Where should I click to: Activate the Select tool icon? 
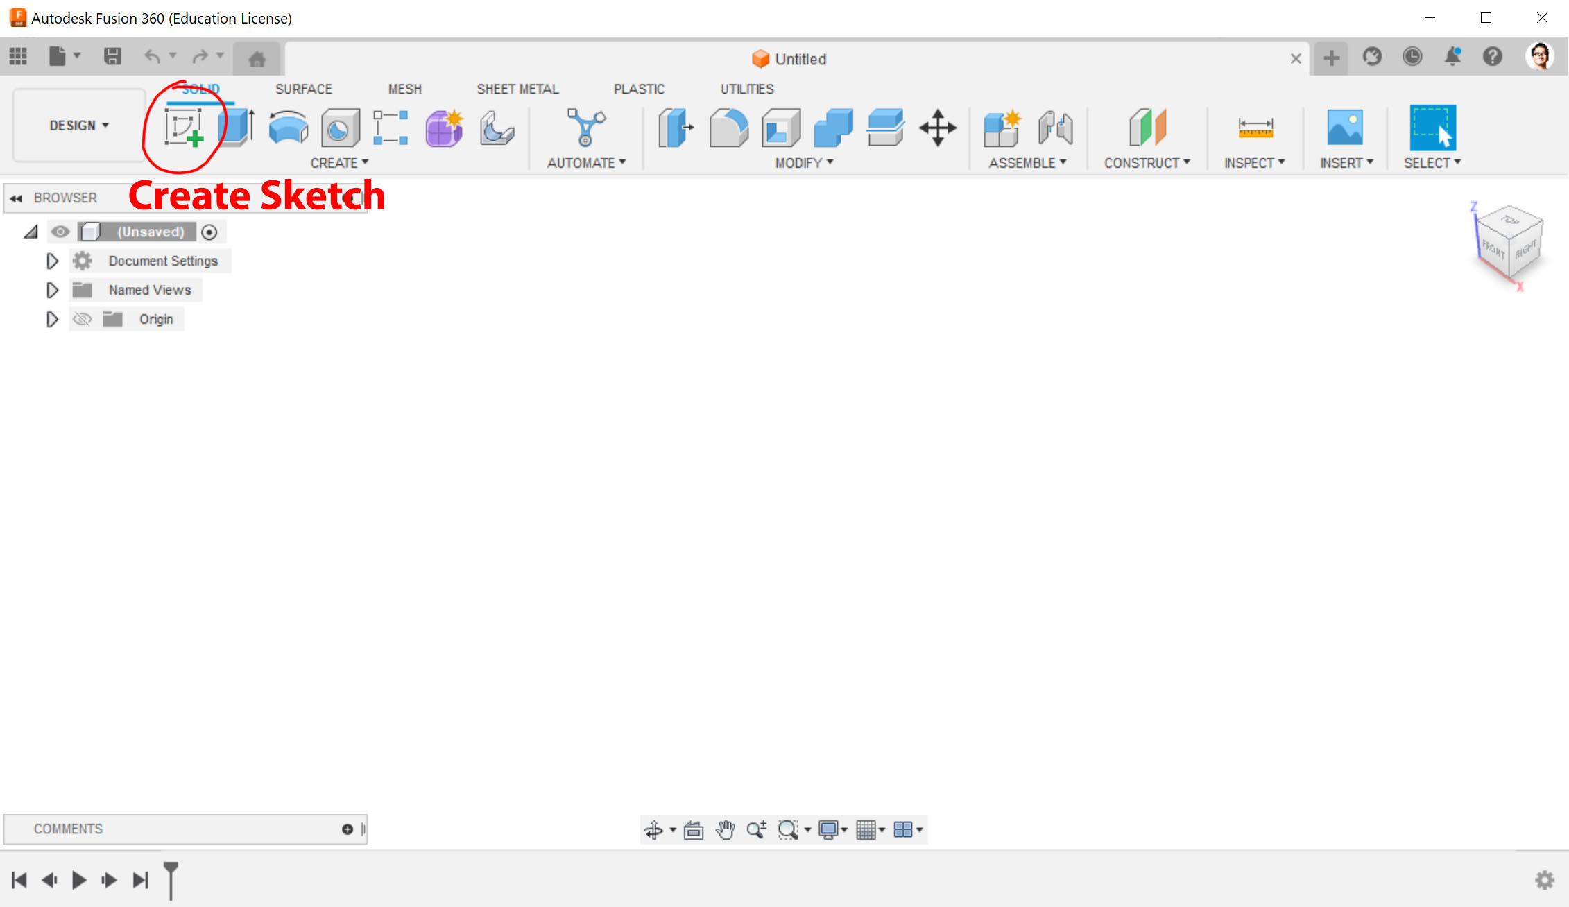(1432, 128)
